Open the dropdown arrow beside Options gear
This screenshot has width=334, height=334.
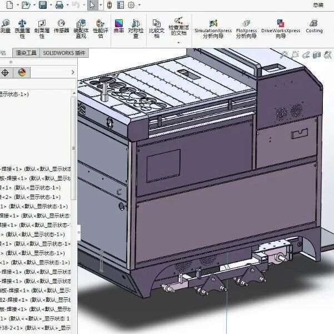[139, 5]
